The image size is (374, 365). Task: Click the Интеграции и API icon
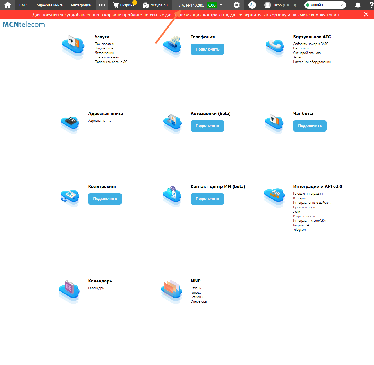[x=274, y=198]
